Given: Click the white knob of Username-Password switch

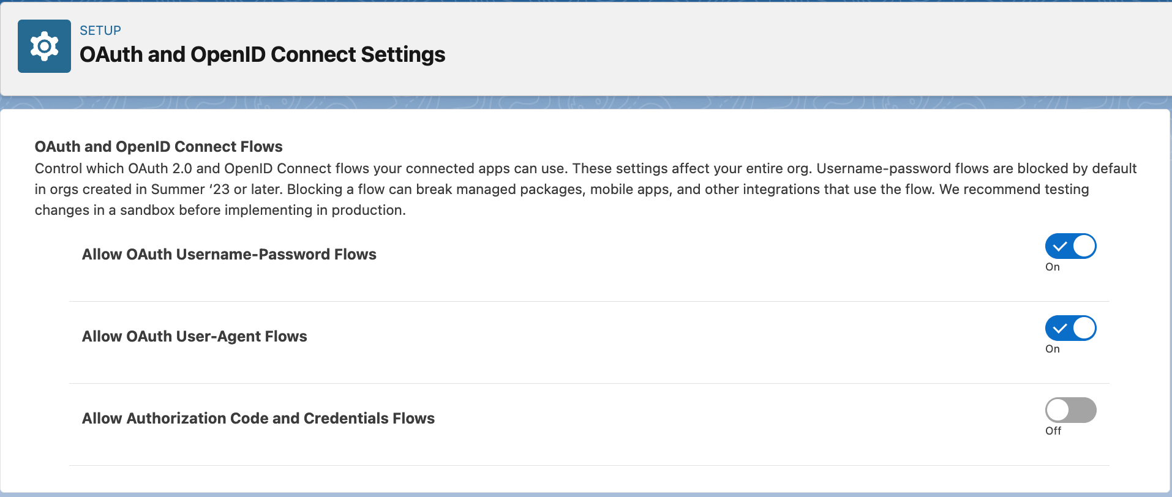Looking at the screenshot, I should click(1084, 246).
